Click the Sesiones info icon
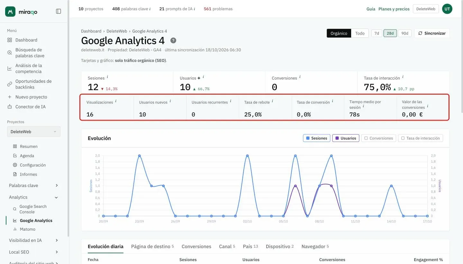 point(107,77)
